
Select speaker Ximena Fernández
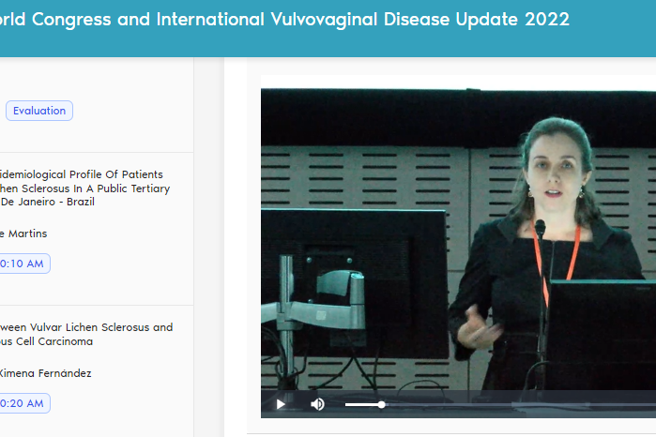[x=45, y=373]
